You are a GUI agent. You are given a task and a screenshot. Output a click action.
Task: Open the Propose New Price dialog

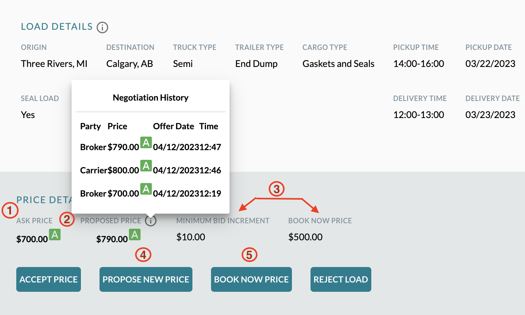(x=146, y=279)
